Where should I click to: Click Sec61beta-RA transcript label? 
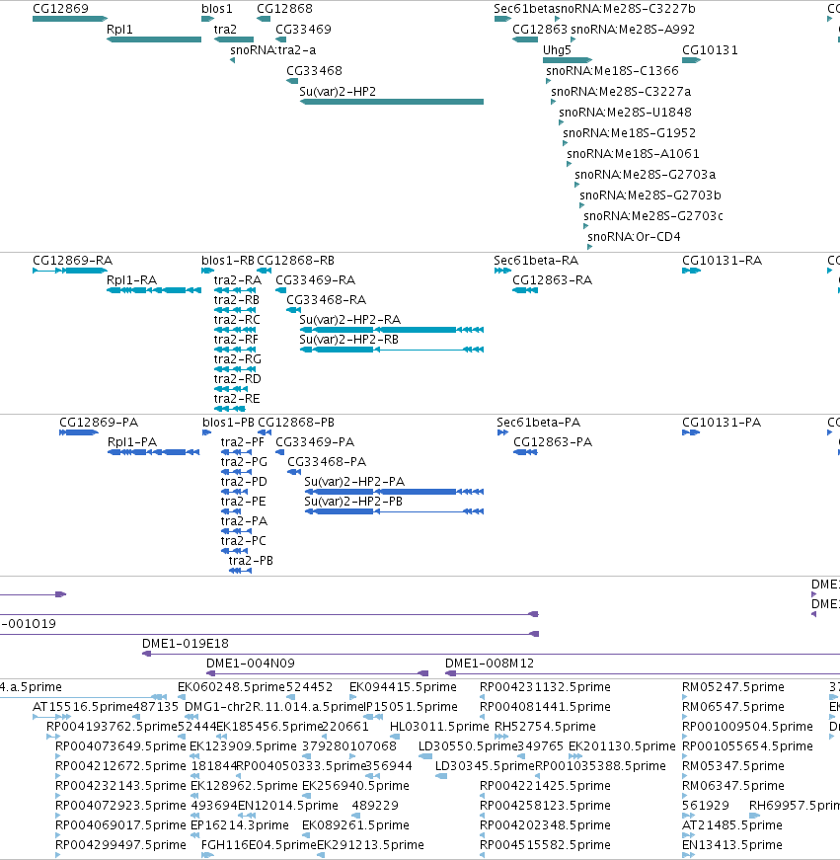click(x=536, y=261)
